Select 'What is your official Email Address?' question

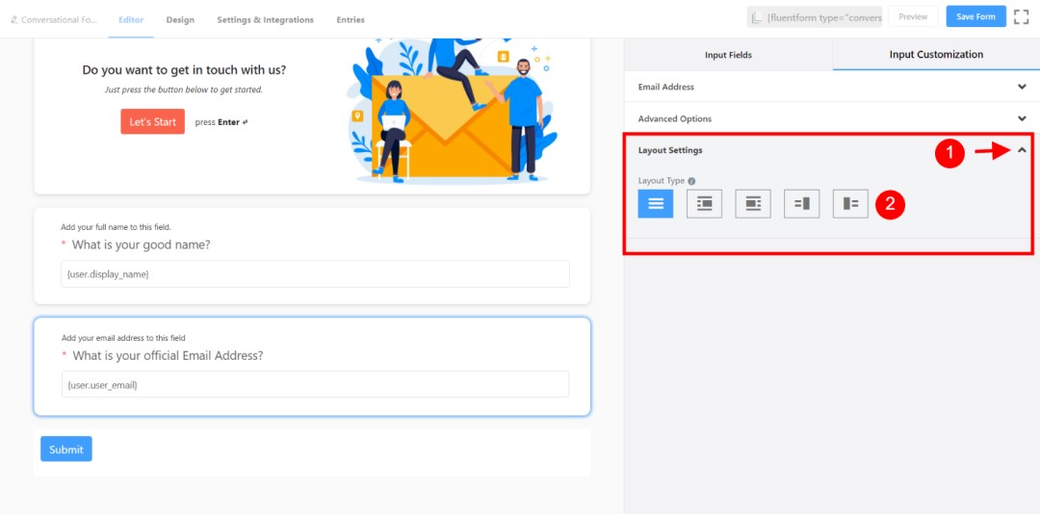[168, 355]
